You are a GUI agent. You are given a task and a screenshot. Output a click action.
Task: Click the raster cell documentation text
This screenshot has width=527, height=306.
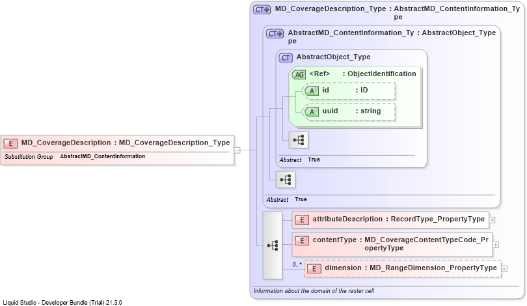[x=314, y=291]
